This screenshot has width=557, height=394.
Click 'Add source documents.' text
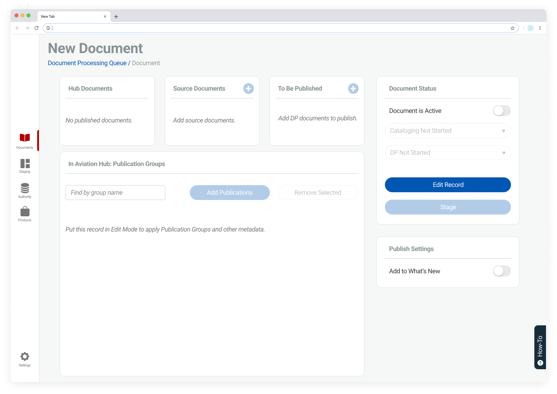204,120
